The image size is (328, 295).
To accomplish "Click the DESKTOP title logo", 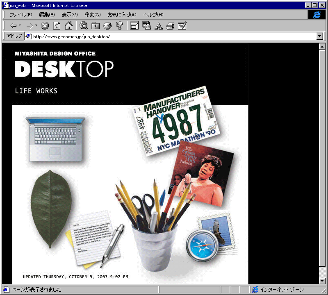I will (64, 69).
